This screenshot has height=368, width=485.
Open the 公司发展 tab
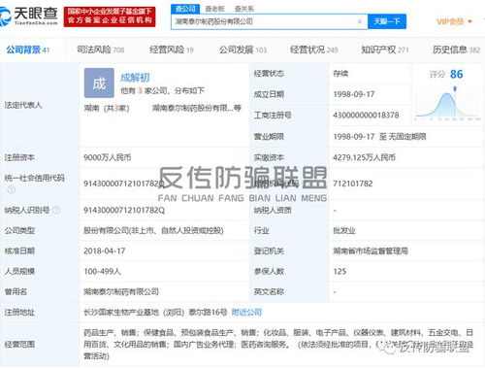tap(242, 50)
